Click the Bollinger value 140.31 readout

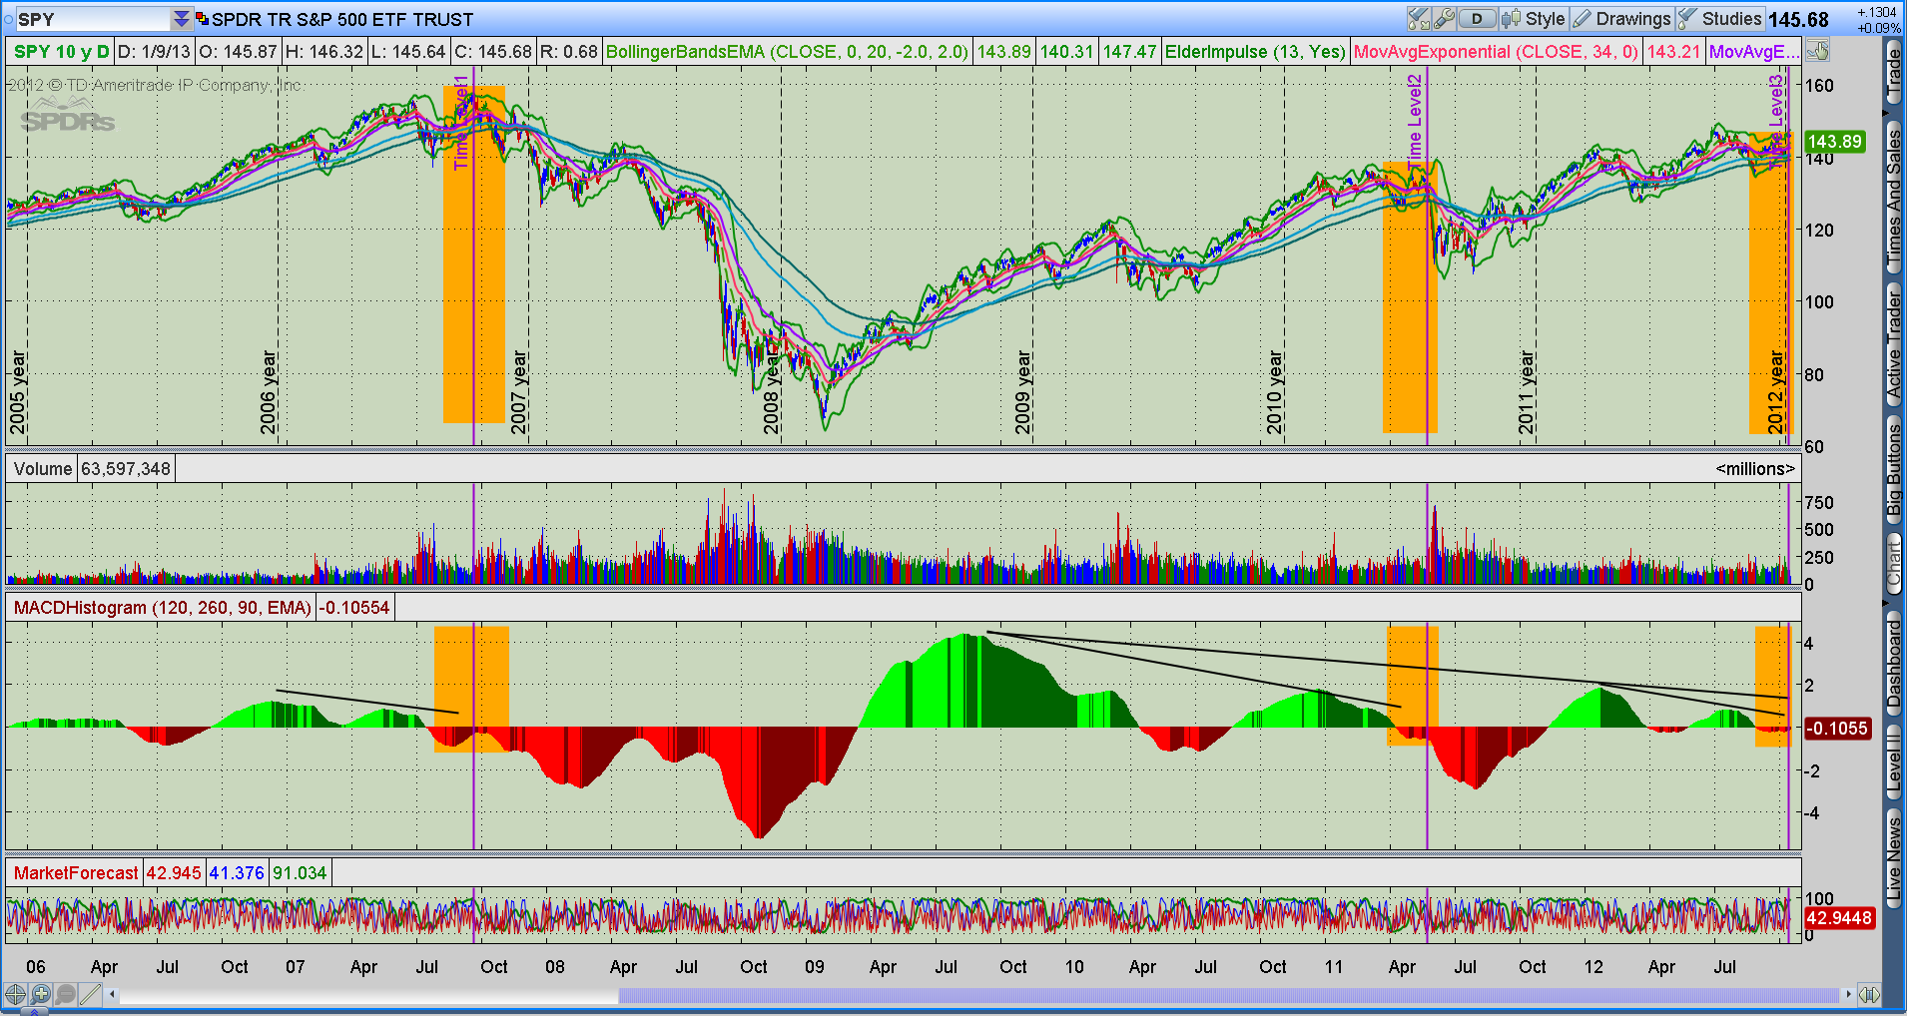click(x=1066, y=52)
